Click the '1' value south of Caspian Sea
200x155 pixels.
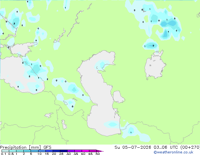[x=131, y=133]
